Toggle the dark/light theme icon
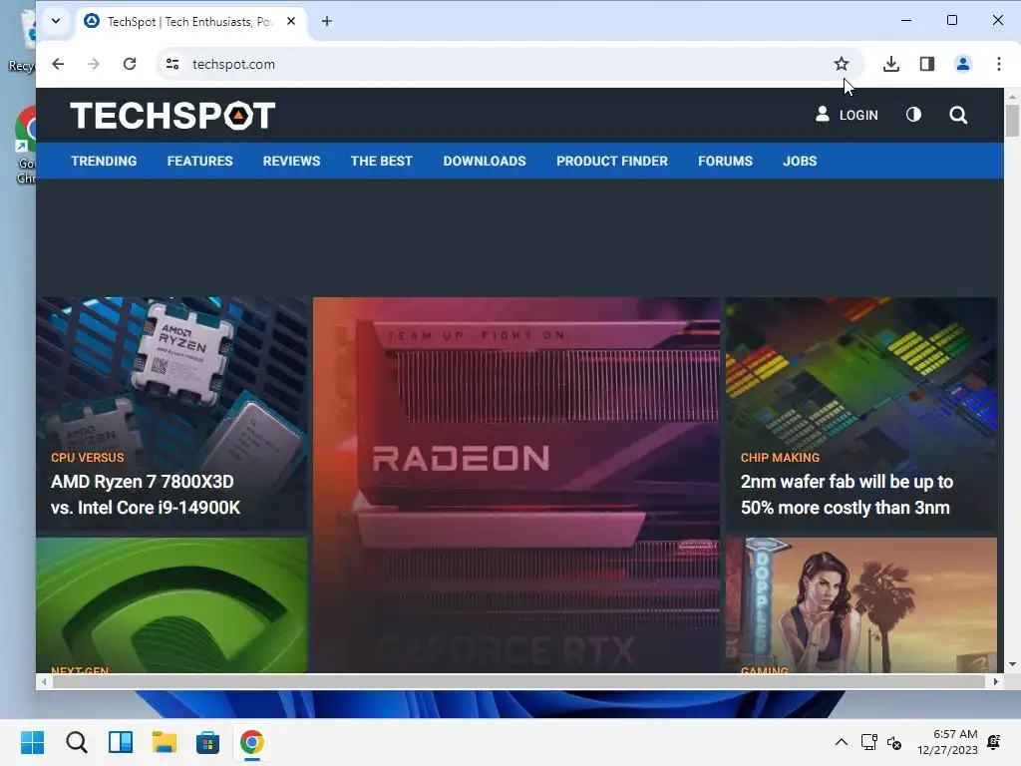Viewport: 1021px width, 766px height. coord(913,115)
